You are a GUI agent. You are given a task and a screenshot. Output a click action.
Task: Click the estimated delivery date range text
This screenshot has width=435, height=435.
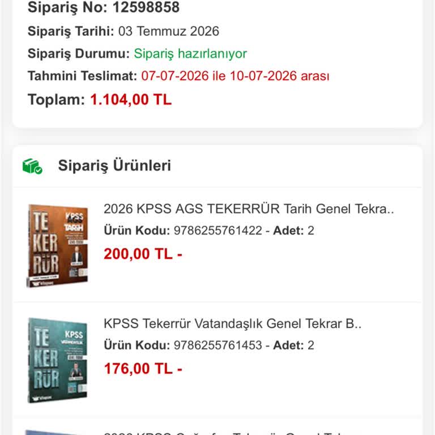coord(235,76)
